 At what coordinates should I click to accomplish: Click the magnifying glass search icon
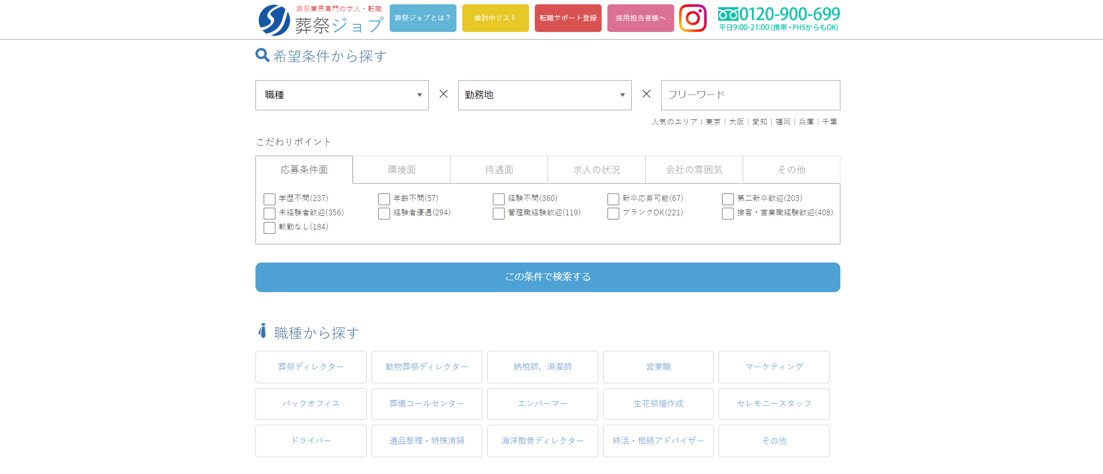[262, 55]
